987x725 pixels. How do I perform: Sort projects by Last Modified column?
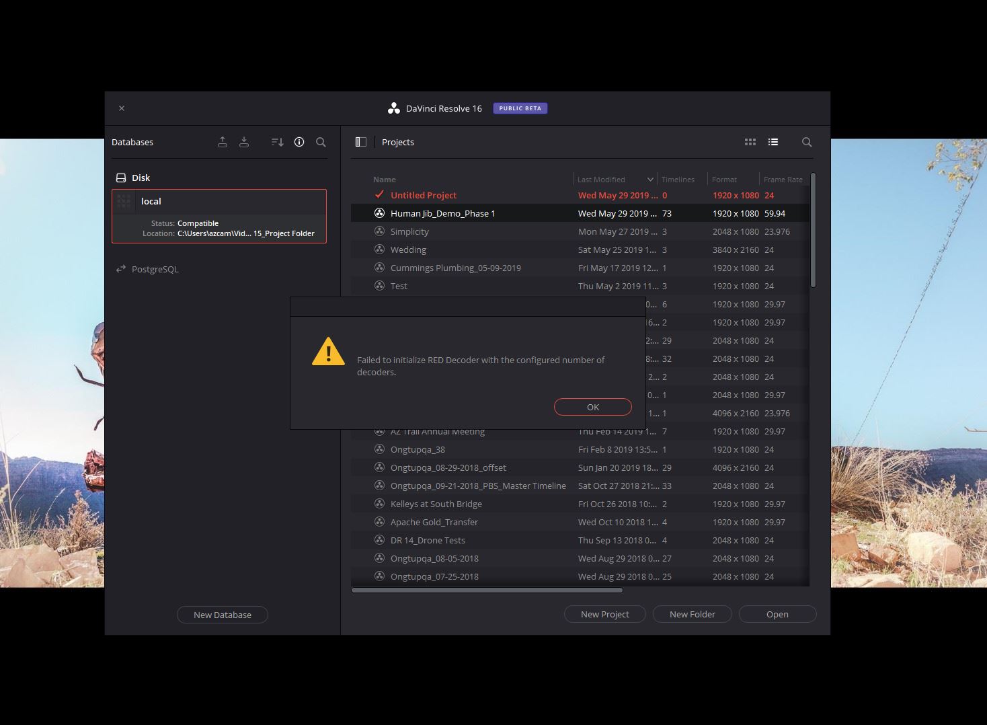tap(601, 180)
